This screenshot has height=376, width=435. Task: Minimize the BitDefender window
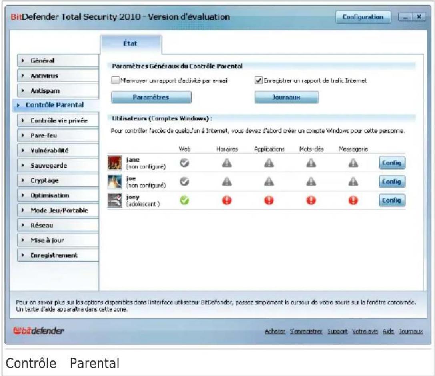(405, 17)
